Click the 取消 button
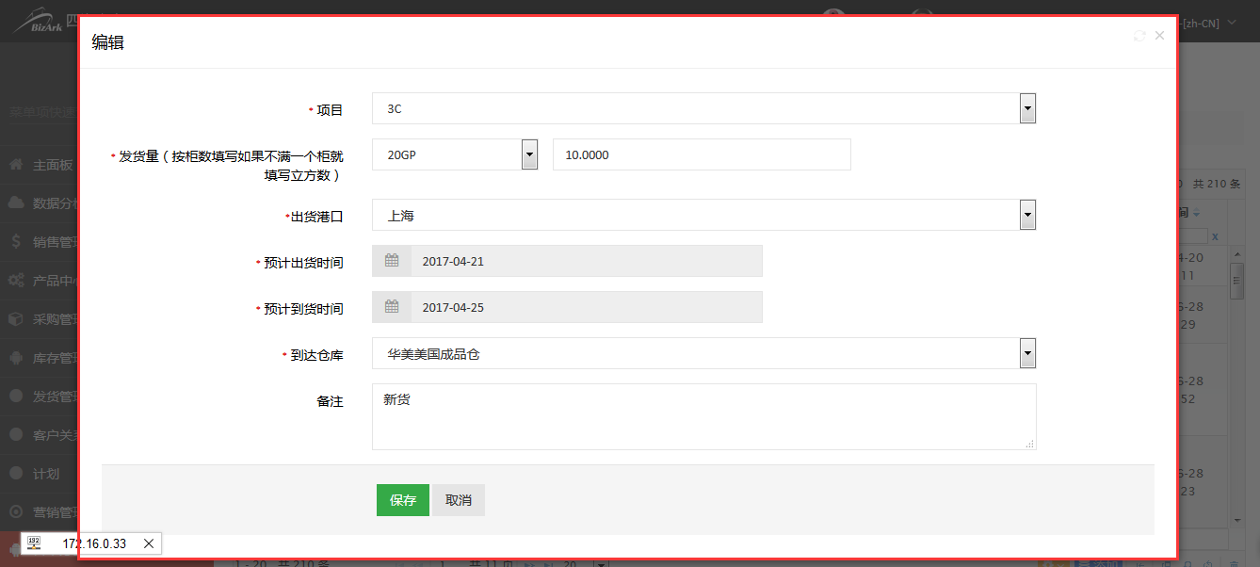 tap(459, 500)
